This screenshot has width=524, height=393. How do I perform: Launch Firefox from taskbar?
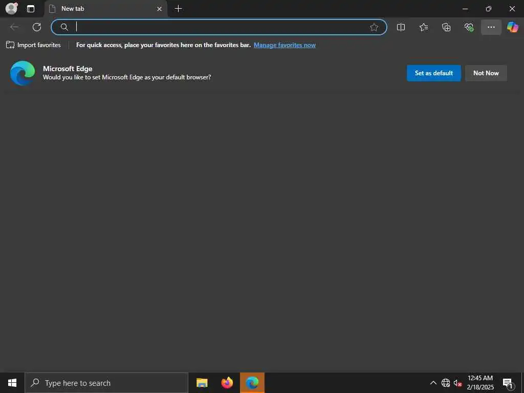coord(227,383)
